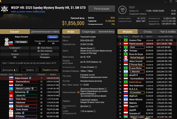The height and width of the screenshot is (119, 177).
Task: Click the orange bonus chips icon
Action: coord(78,92)
